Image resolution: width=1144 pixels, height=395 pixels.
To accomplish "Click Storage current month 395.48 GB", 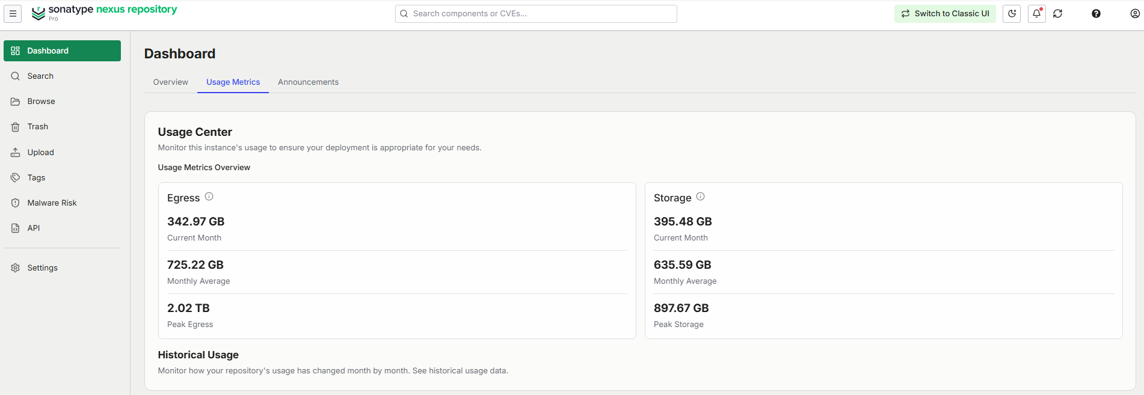I will pyautogui.click(x=683, y=222).
